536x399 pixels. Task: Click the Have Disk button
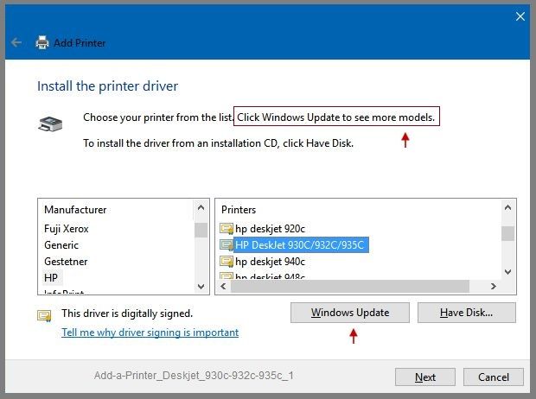click(466, 313)
